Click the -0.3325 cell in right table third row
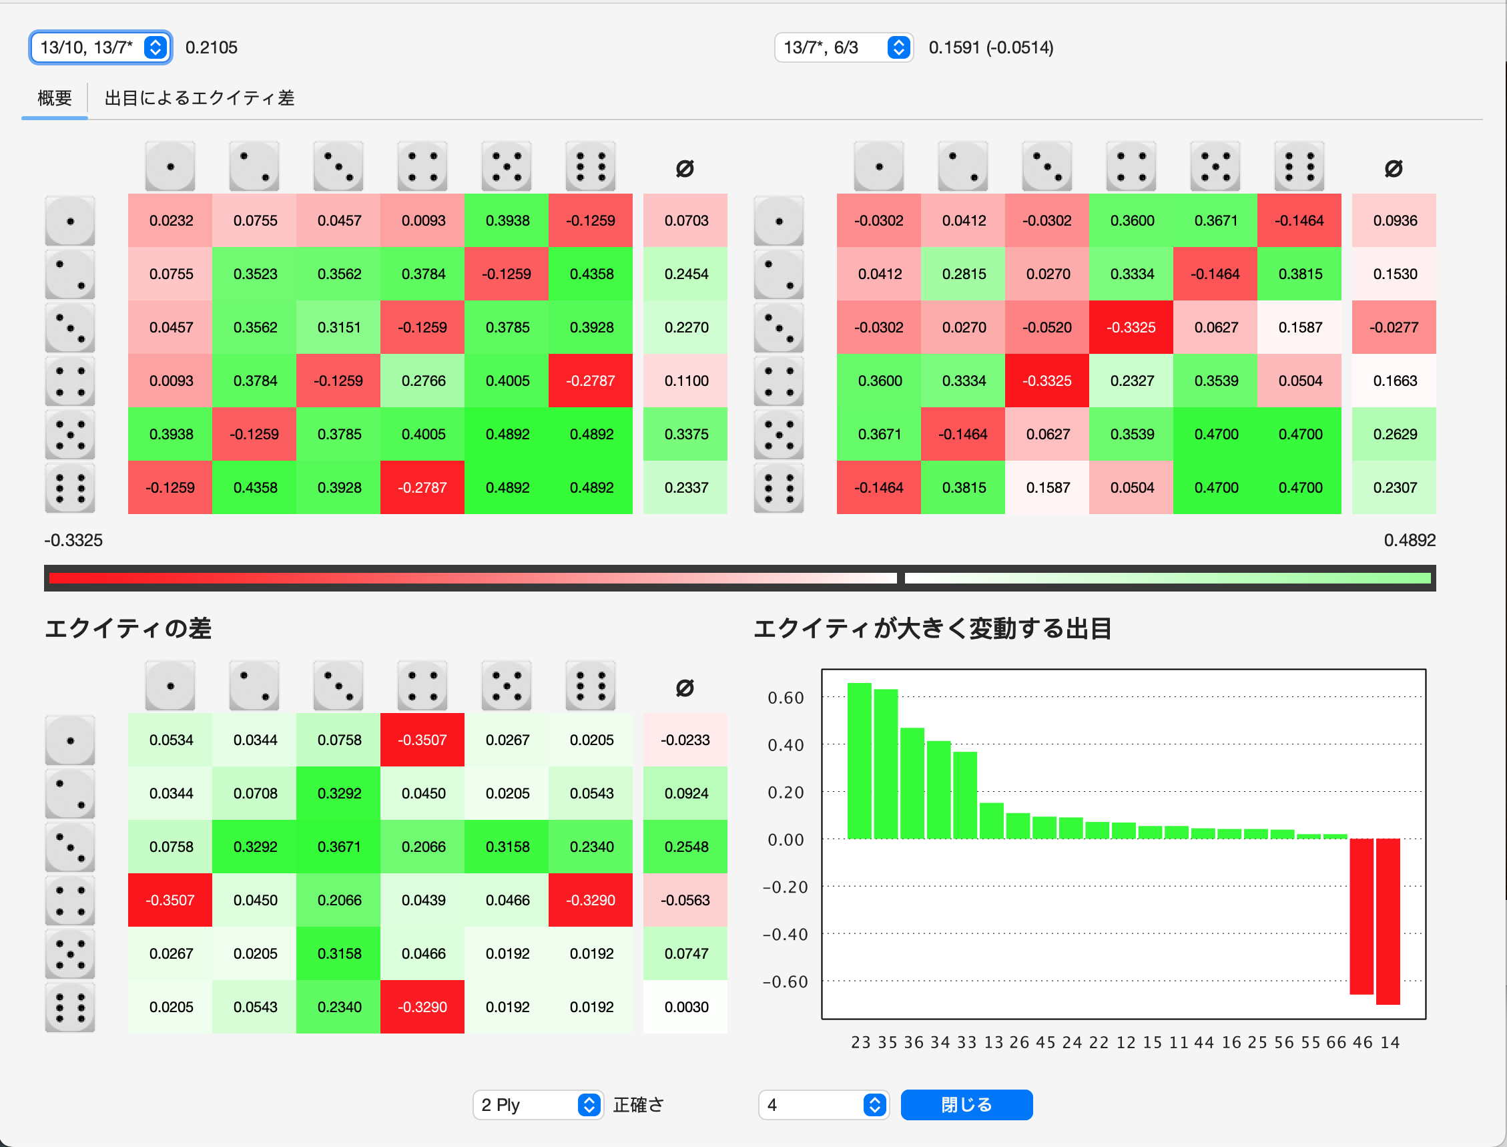 click(1131, 328)
